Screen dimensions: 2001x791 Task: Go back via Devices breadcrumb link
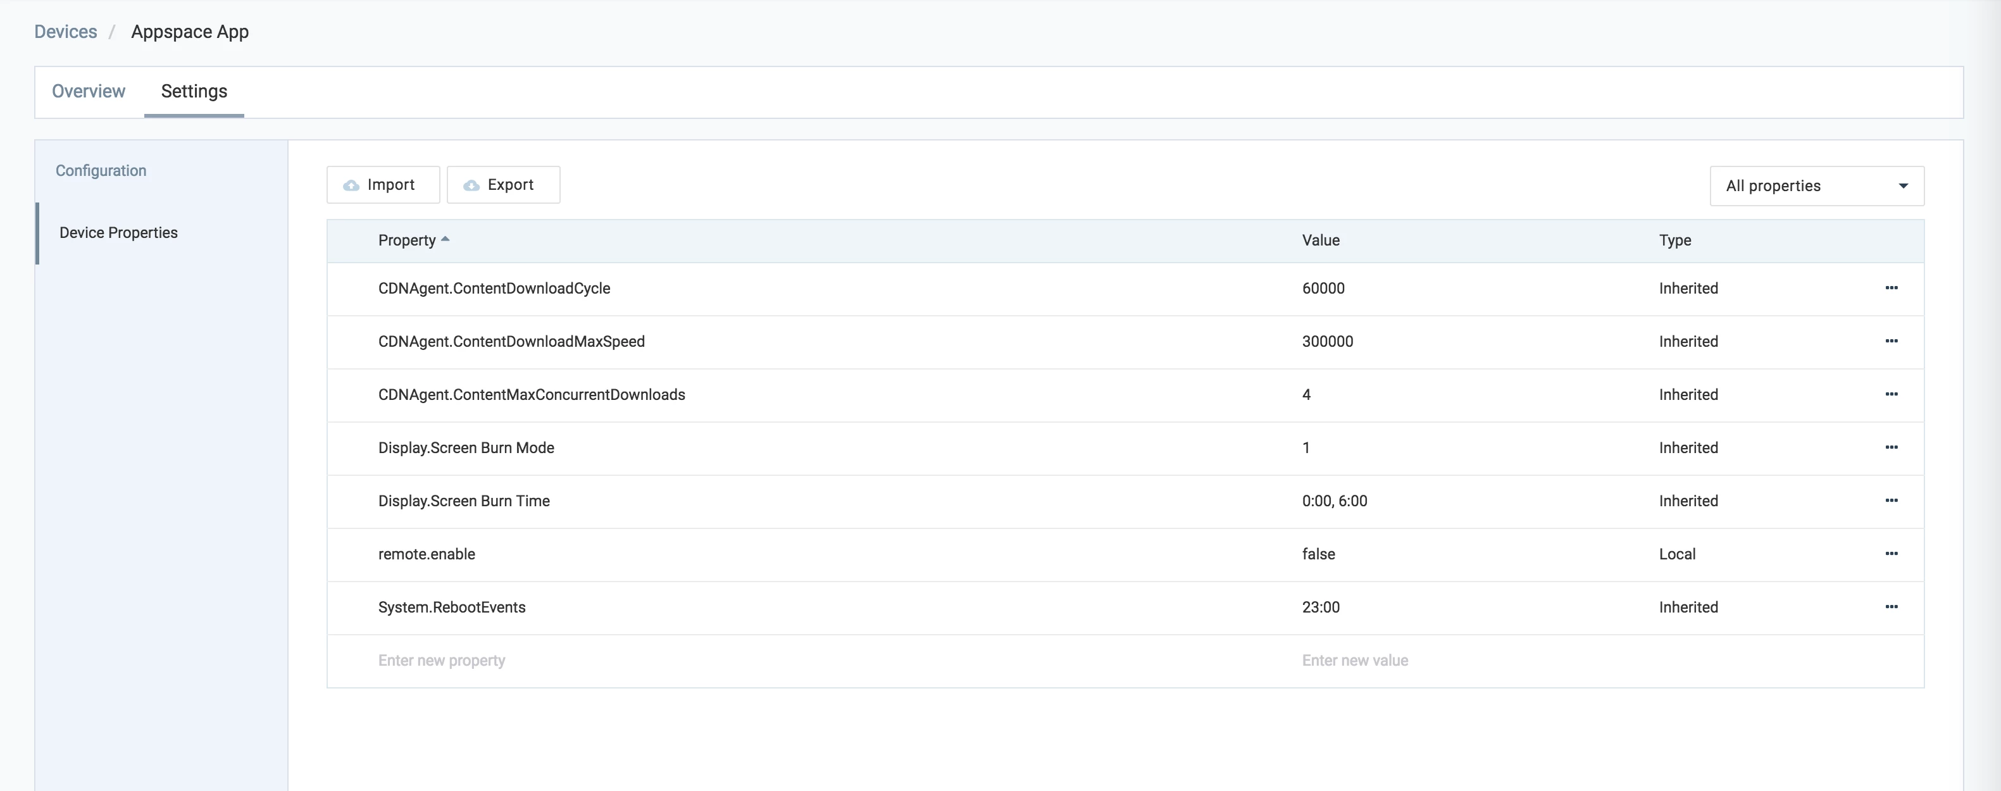(65, 32)
